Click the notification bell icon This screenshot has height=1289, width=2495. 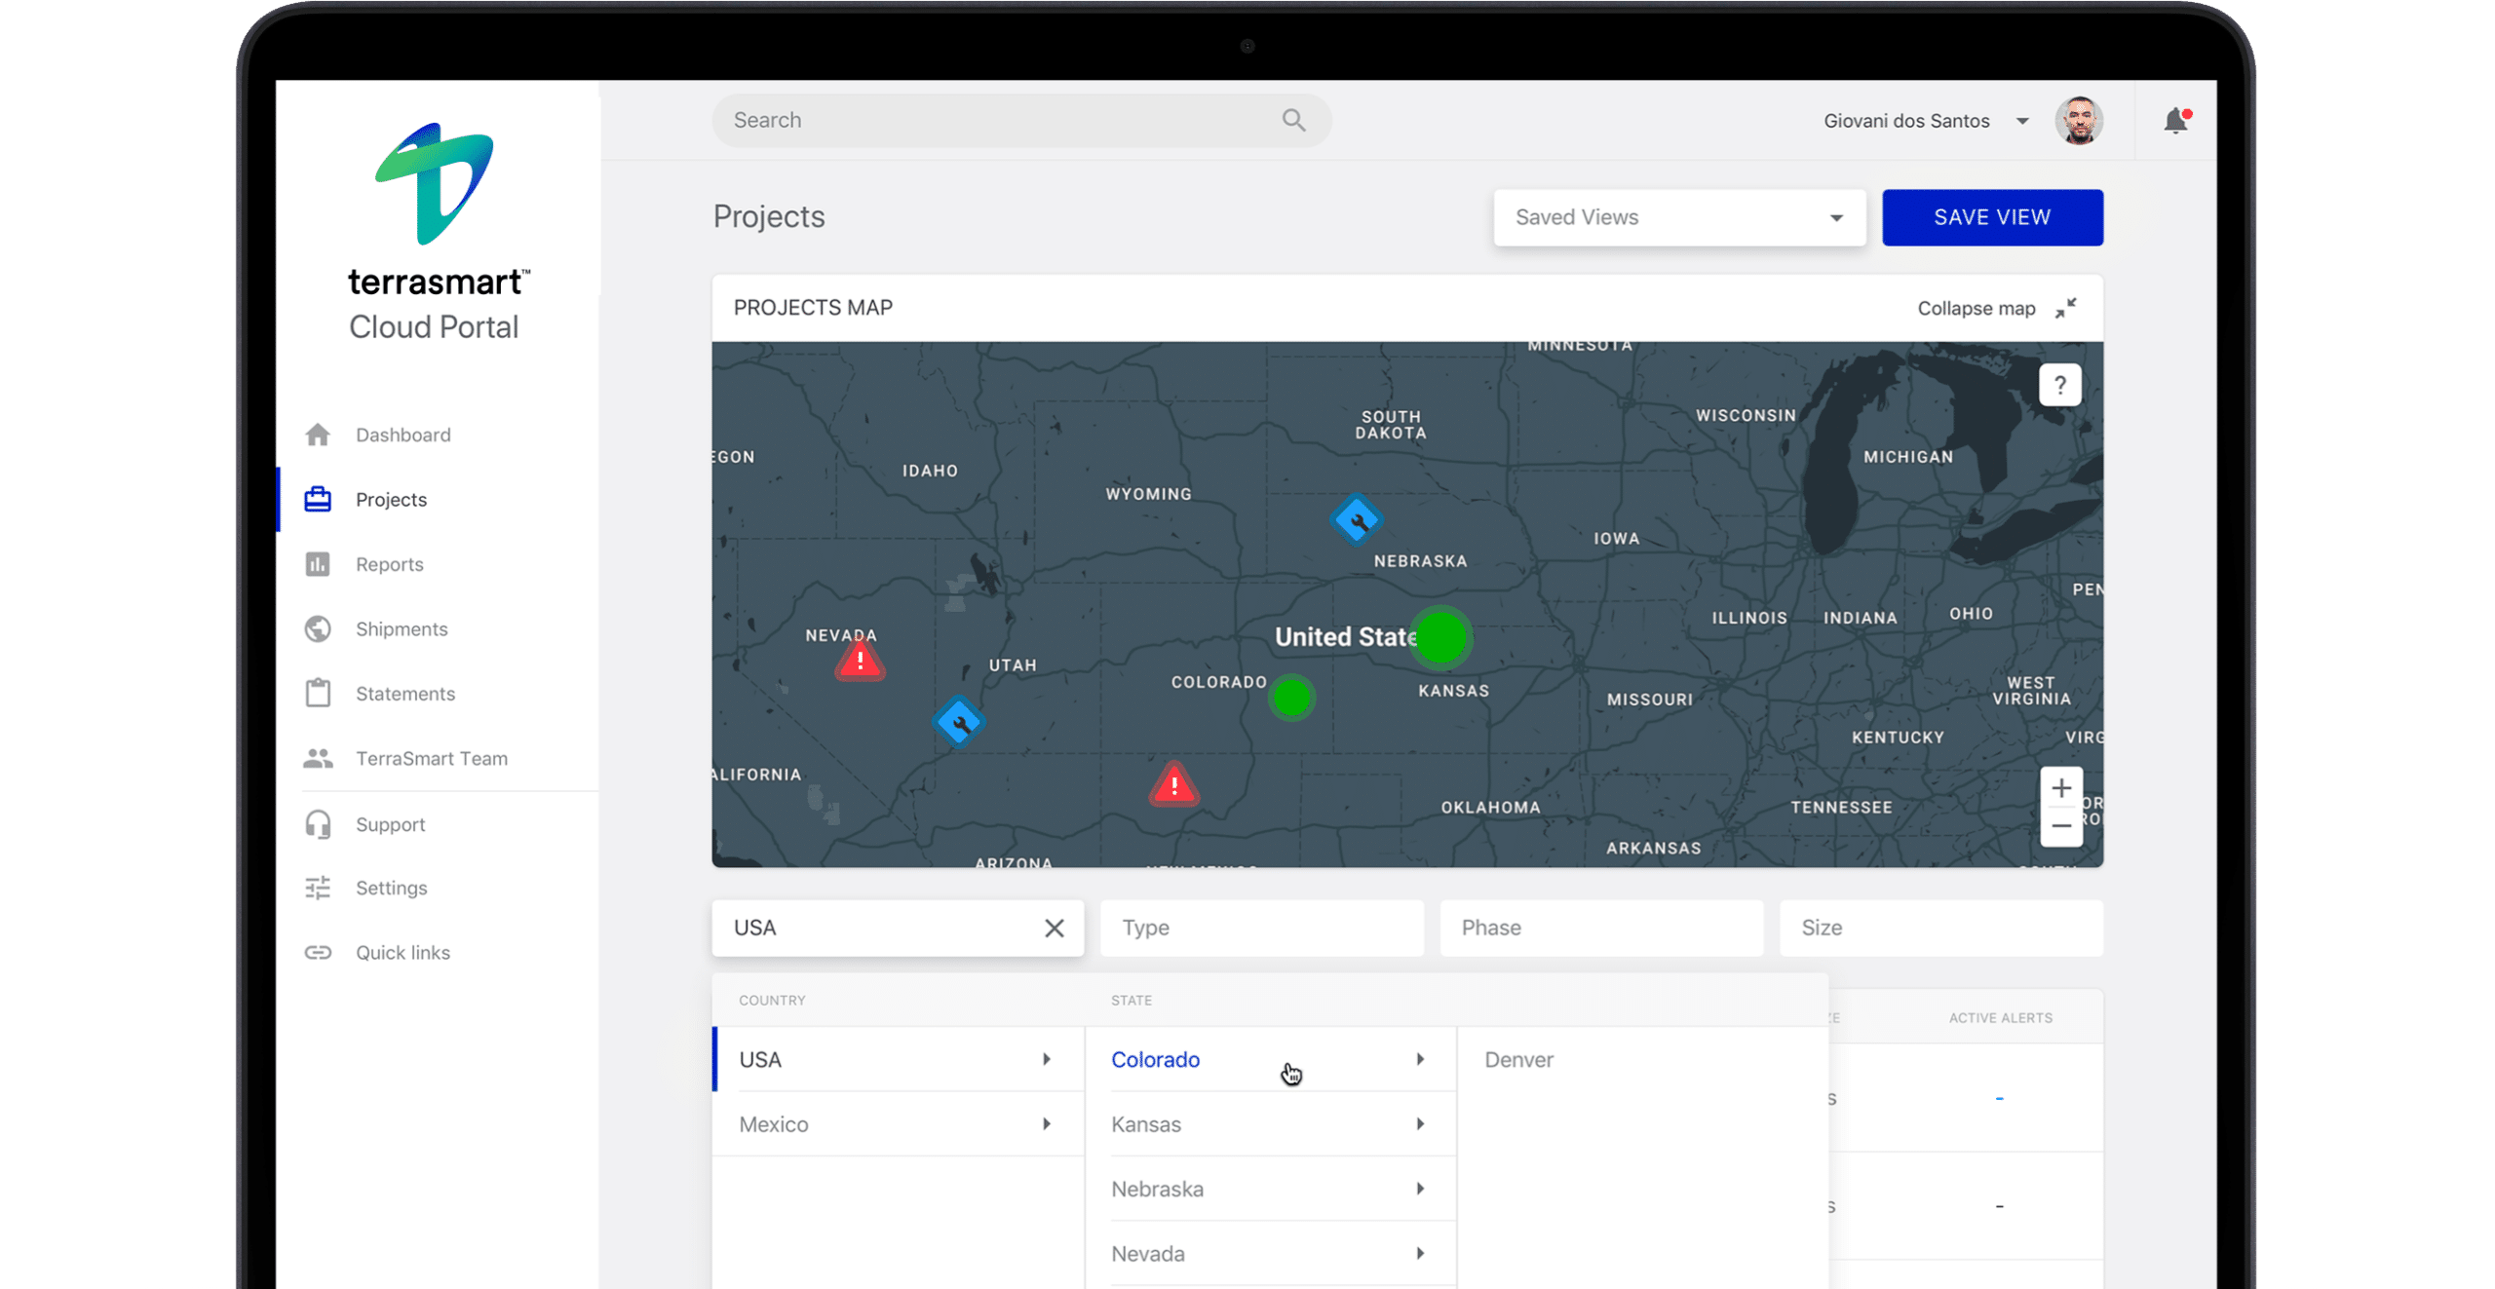pyautogui.click(x=2175, y=121)
